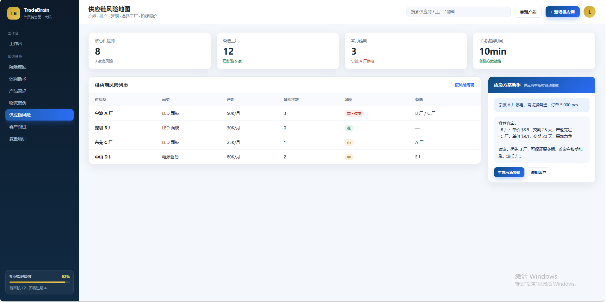This screenshot has width=606, height=302.
Task: Go to 客户跟进 page
Action: (40, 127)
